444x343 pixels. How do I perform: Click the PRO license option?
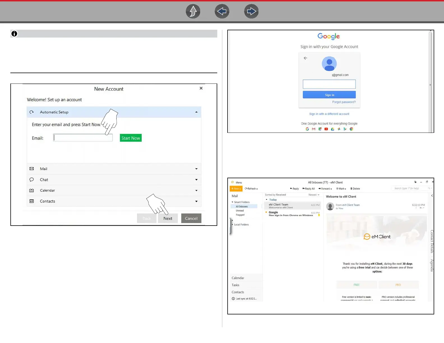pos(398,285)
